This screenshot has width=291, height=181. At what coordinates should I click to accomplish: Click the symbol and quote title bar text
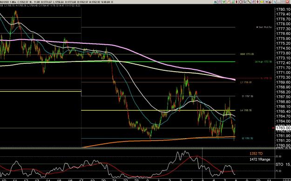click(56, 2)
